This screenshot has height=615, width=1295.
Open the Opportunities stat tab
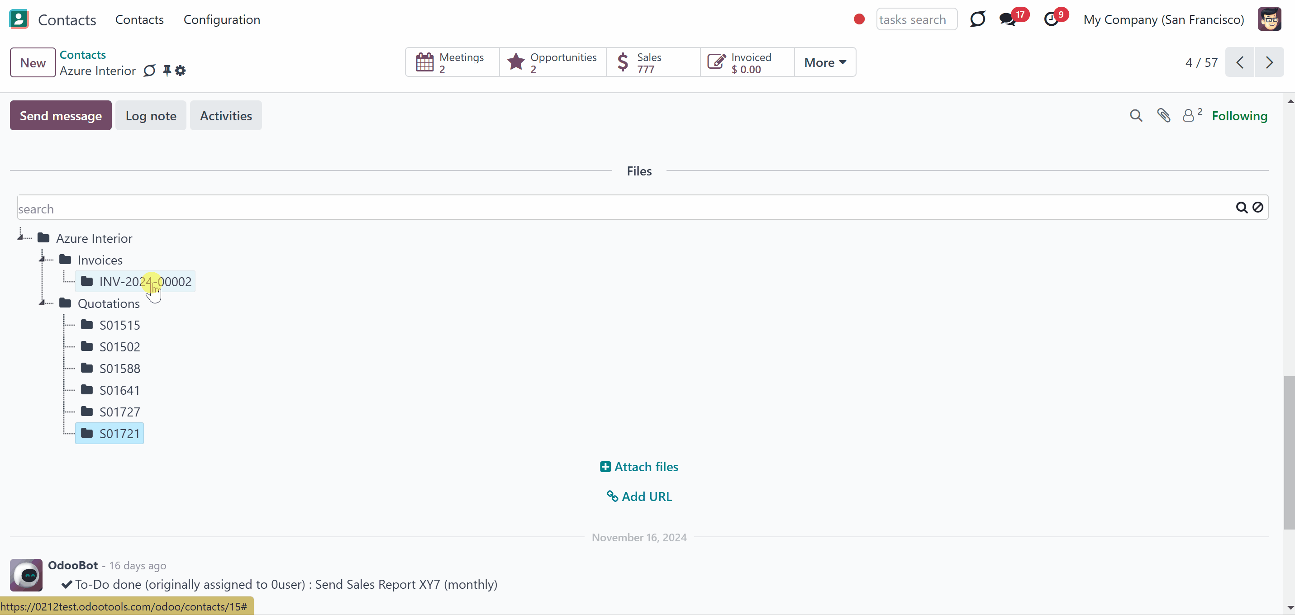[x=553, y=62]
